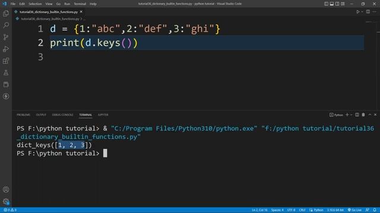380x213 pixels.
Task: Open the Customize Layout icon
Action: 343,4
